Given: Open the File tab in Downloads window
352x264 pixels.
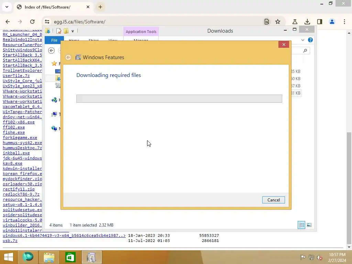Looking at the screenshot, I should tap(54, 40).
